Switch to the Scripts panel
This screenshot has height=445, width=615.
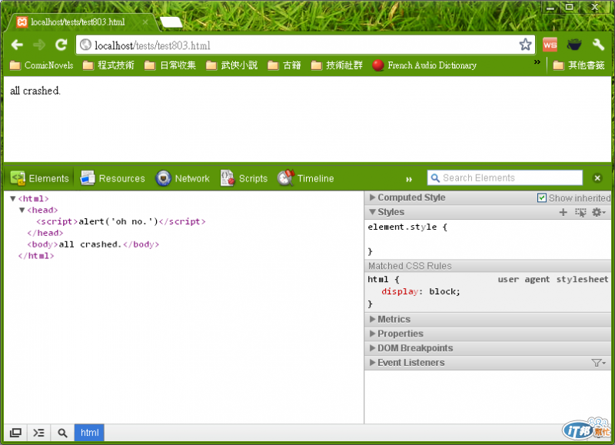point(244,178)
